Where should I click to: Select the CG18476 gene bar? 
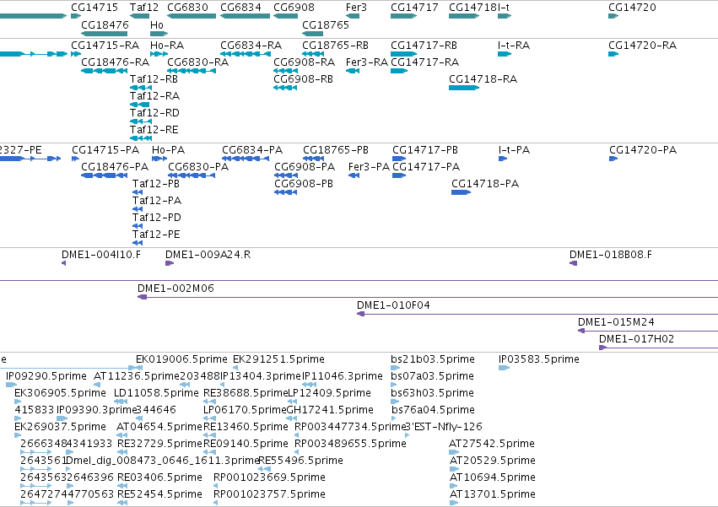pyautogui.click(x=104, y=34)
